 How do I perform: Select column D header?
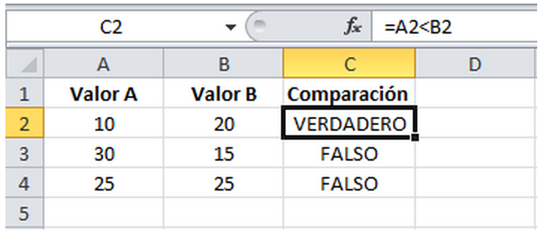pyautogui.click(x=476, y=63)
